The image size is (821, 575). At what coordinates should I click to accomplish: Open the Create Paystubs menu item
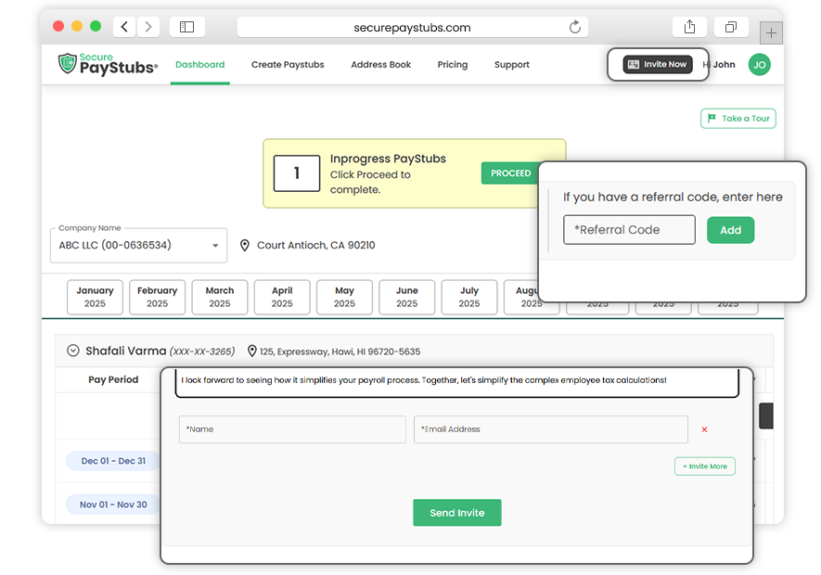pos(288,65)
